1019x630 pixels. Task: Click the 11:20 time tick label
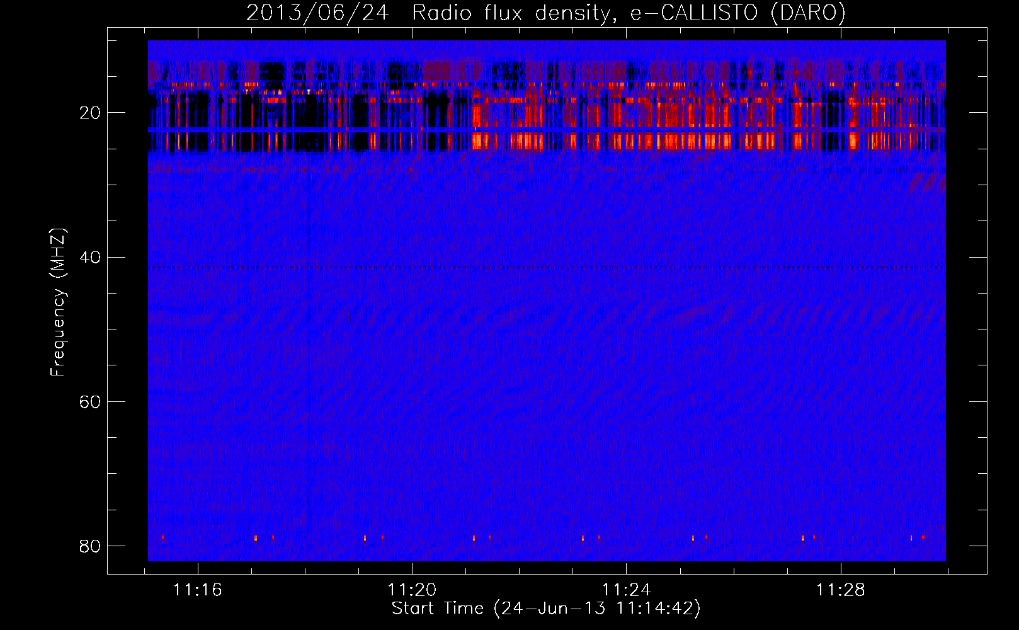412,590
